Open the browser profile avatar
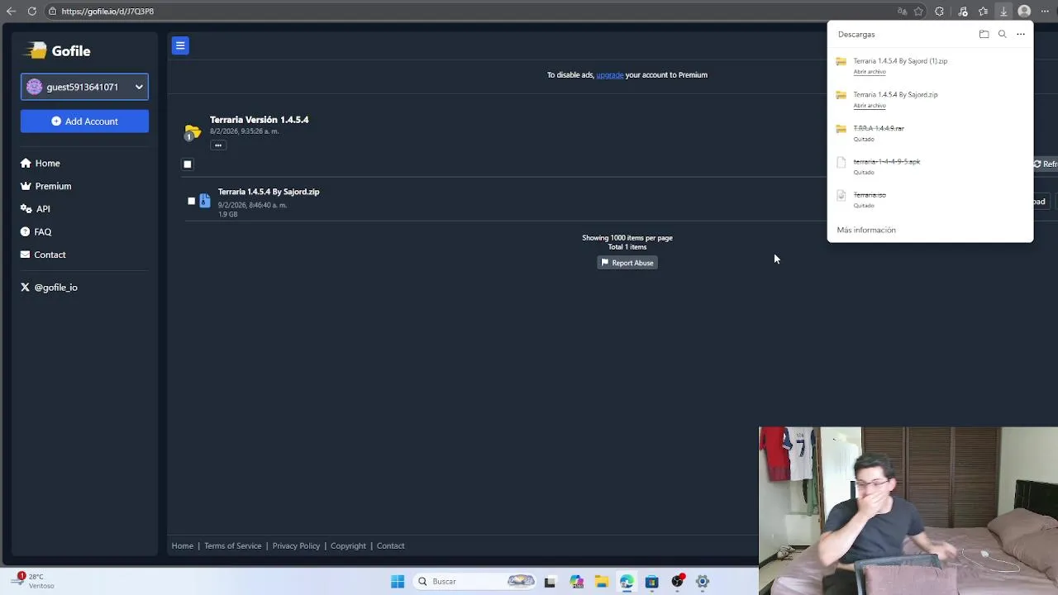 coord(1024,12)
